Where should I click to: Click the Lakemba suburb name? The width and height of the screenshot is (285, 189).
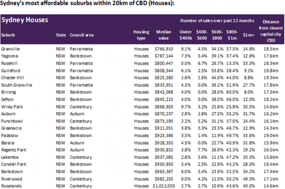[x=10, y=157]
